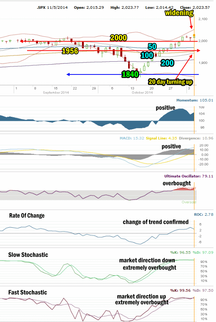Click the date tick 22 on axis
Image resolution: width=216 pixels, height=322 pixels.
coord(75,88)
